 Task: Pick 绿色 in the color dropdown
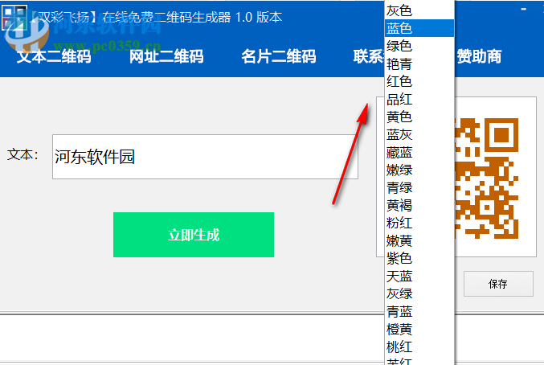(x=419, y=46)
